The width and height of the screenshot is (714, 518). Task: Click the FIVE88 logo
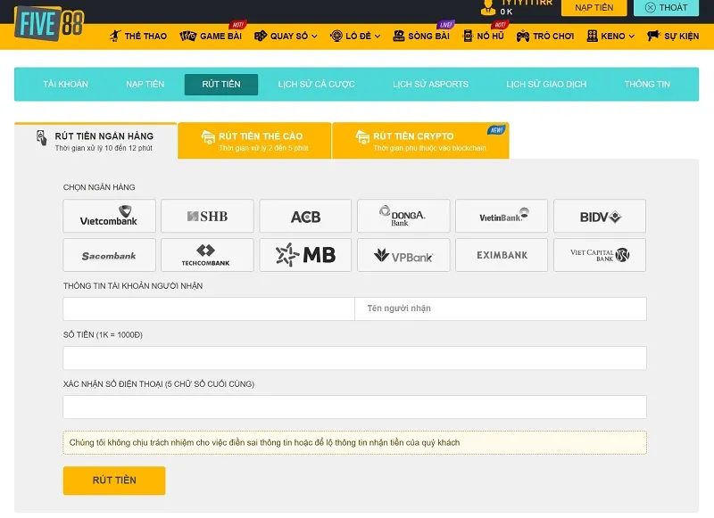(x=49, y=24)
